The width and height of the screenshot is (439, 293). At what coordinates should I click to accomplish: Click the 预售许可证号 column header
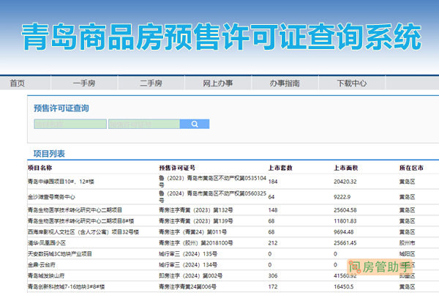pyautogui.click(x=177, y=168)
